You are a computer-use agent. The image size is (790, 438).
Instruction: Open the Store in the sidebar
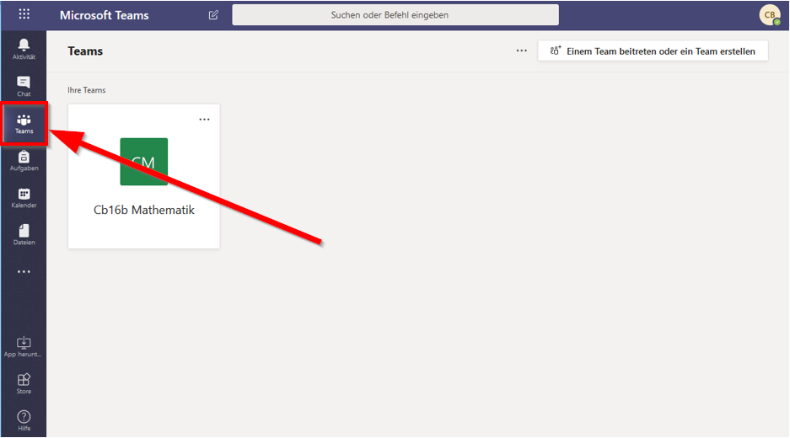24,383
